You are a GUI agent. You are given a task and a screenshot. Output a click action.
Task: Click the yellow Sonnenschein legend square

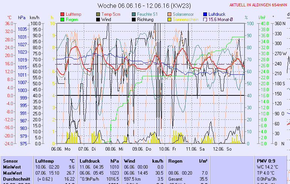coord(170,20)
